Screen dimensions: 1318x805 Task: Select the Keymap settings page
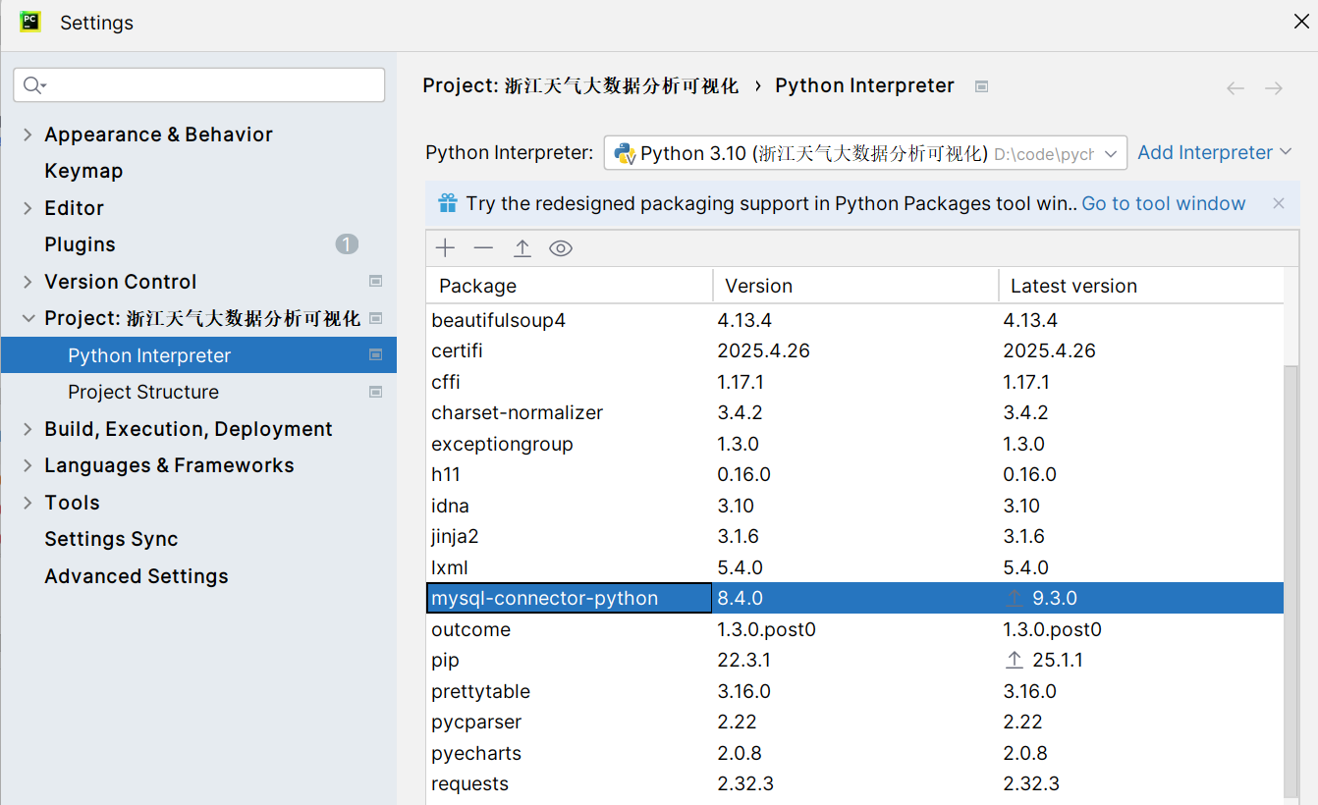click(x=82, y=171)
